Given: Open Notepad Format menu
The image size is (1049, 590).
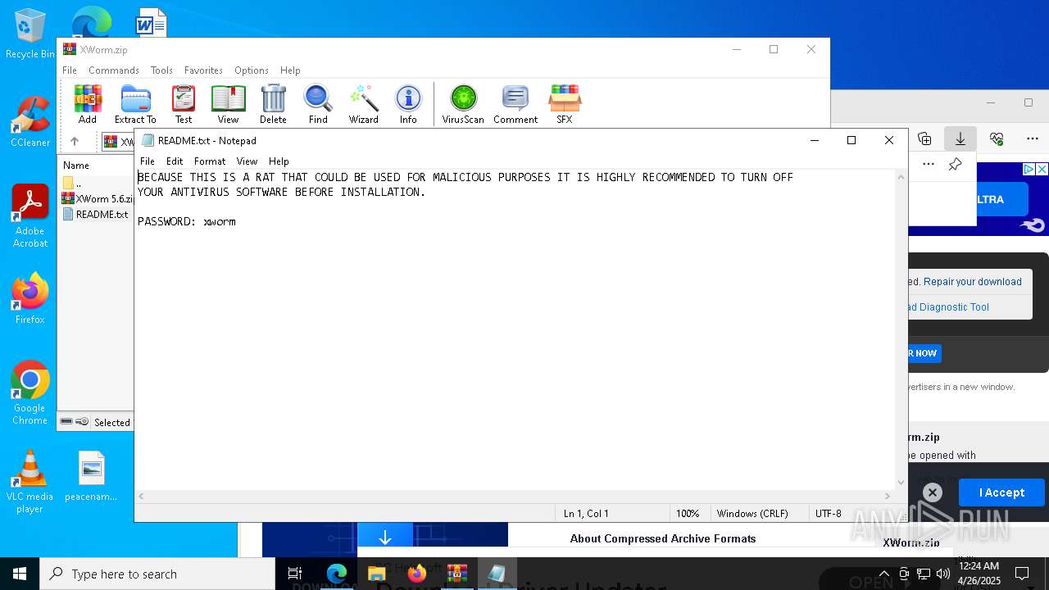Looking at the screenshot, I should (210, 161).
